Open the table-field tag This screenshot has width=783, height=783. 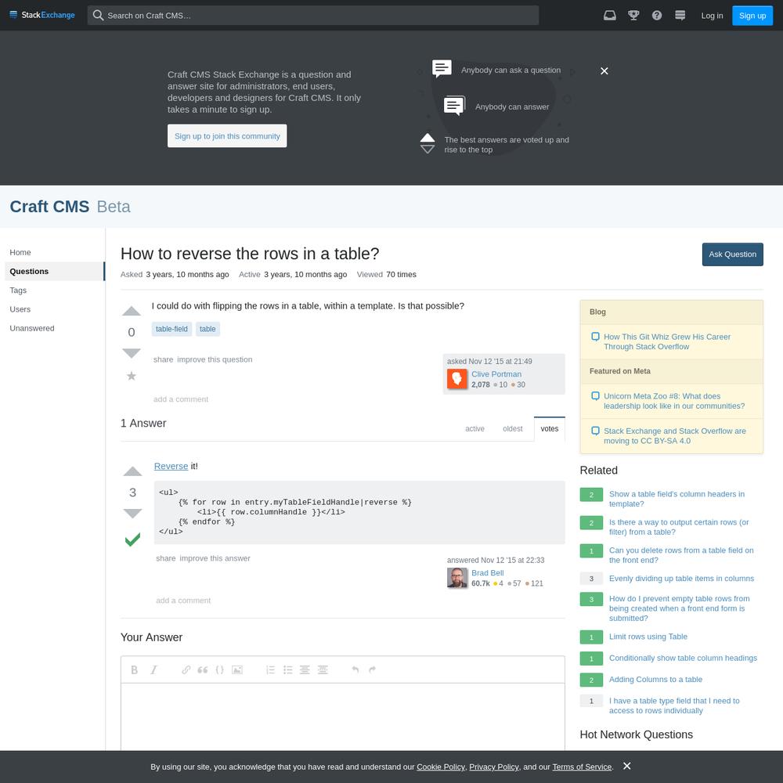coord(171,329)
